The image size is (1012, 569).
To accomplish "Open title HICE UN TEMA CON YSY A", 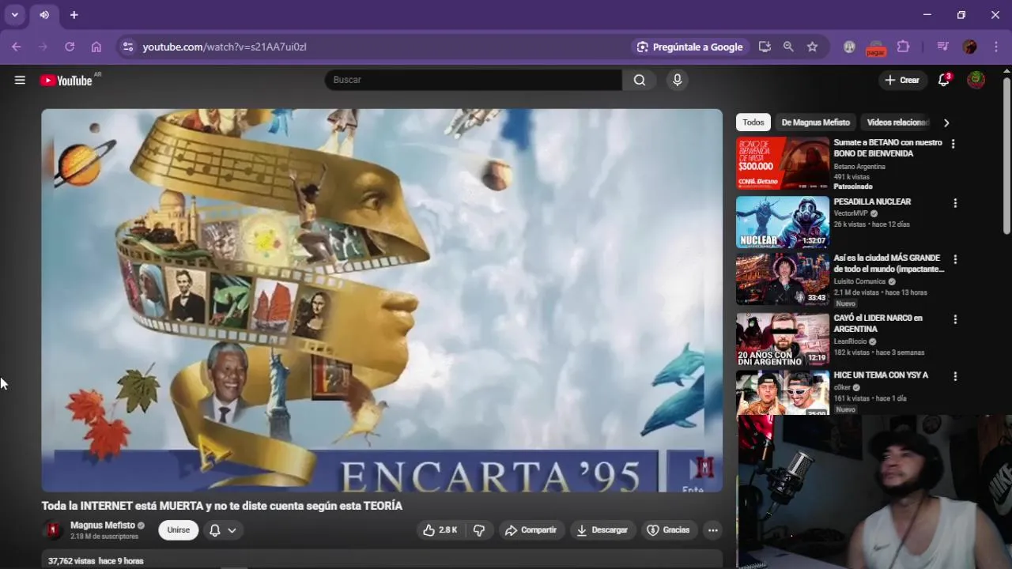I will [x=881, y=375].
